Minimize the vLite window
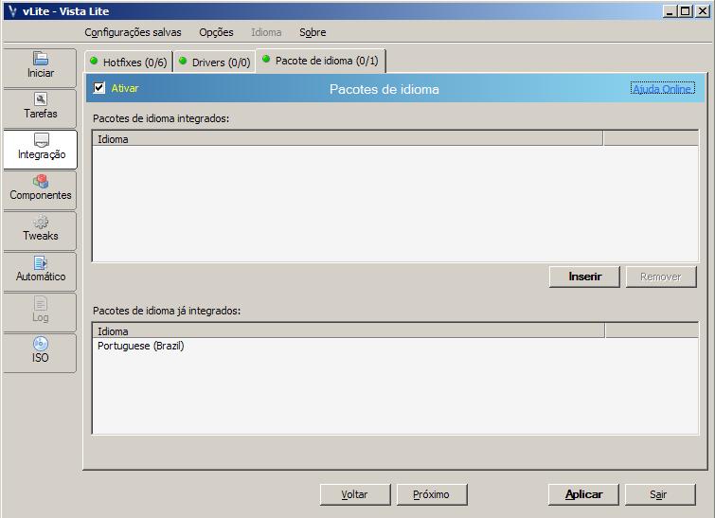Screen dimensions: 715x518 coord(670,11)
